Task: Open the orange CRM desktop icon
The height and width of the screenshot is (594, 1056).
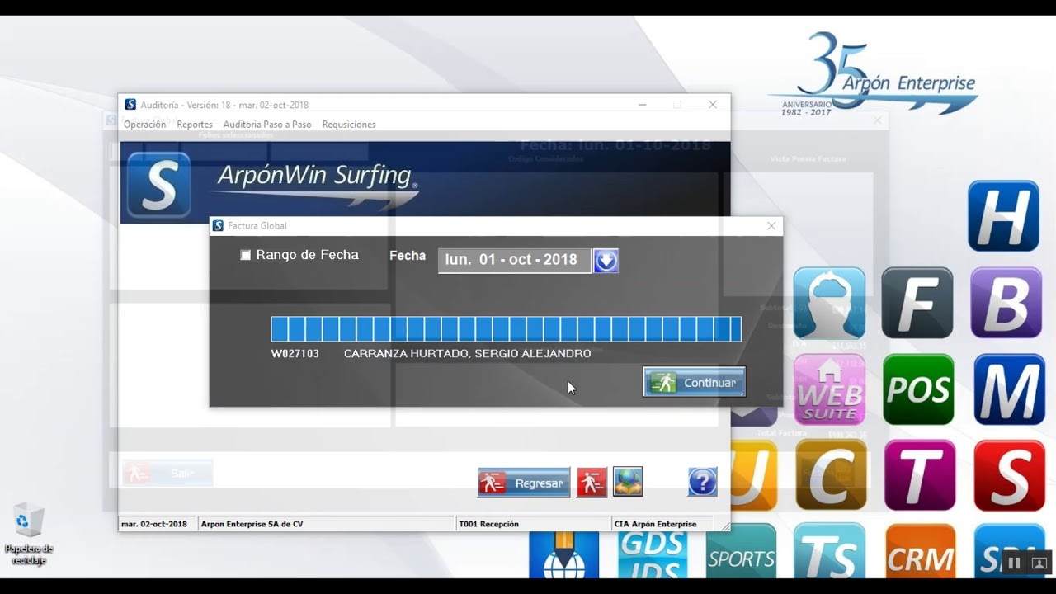Action: [920, 552]
